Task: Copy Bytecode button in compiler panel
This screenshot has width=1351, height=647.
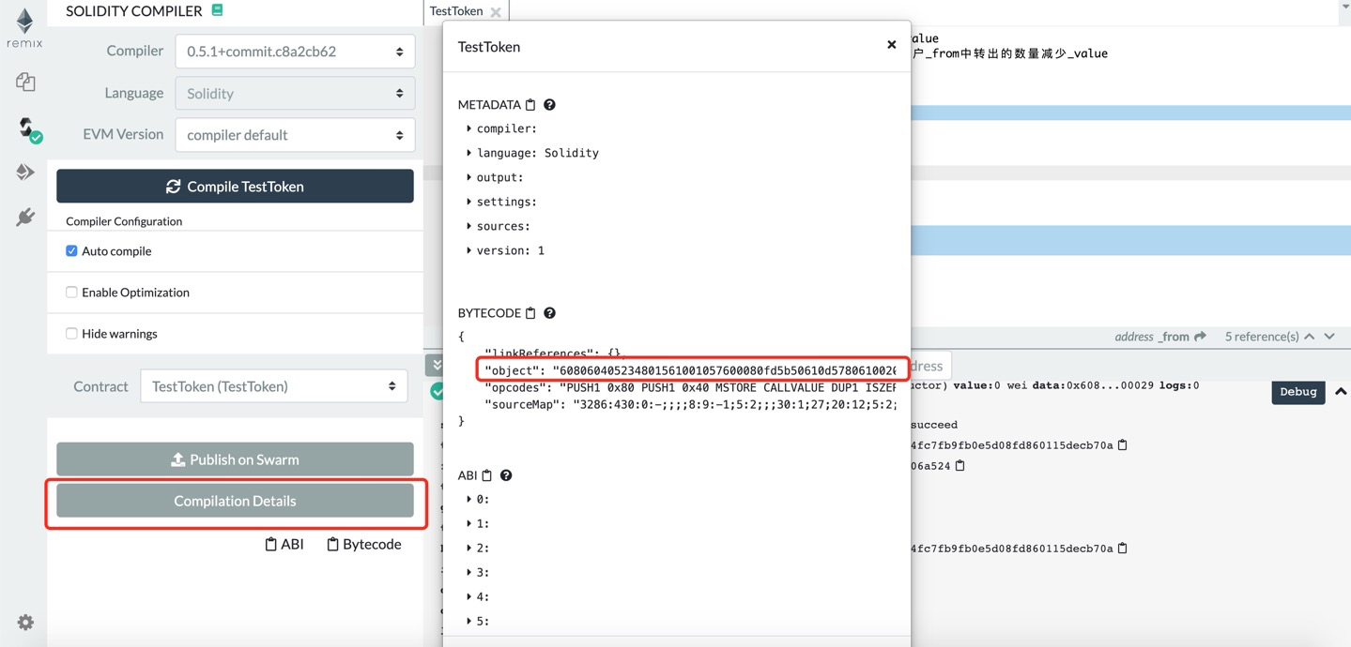Action: (x=363, y=544)
